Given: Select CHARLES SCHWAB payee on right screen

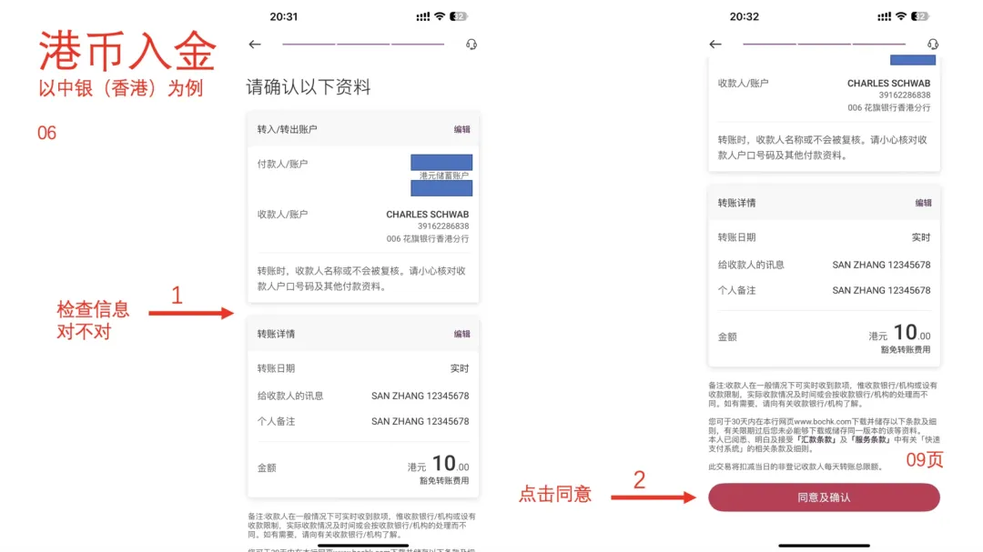Looking at the screenshot, I should [888, 84].
